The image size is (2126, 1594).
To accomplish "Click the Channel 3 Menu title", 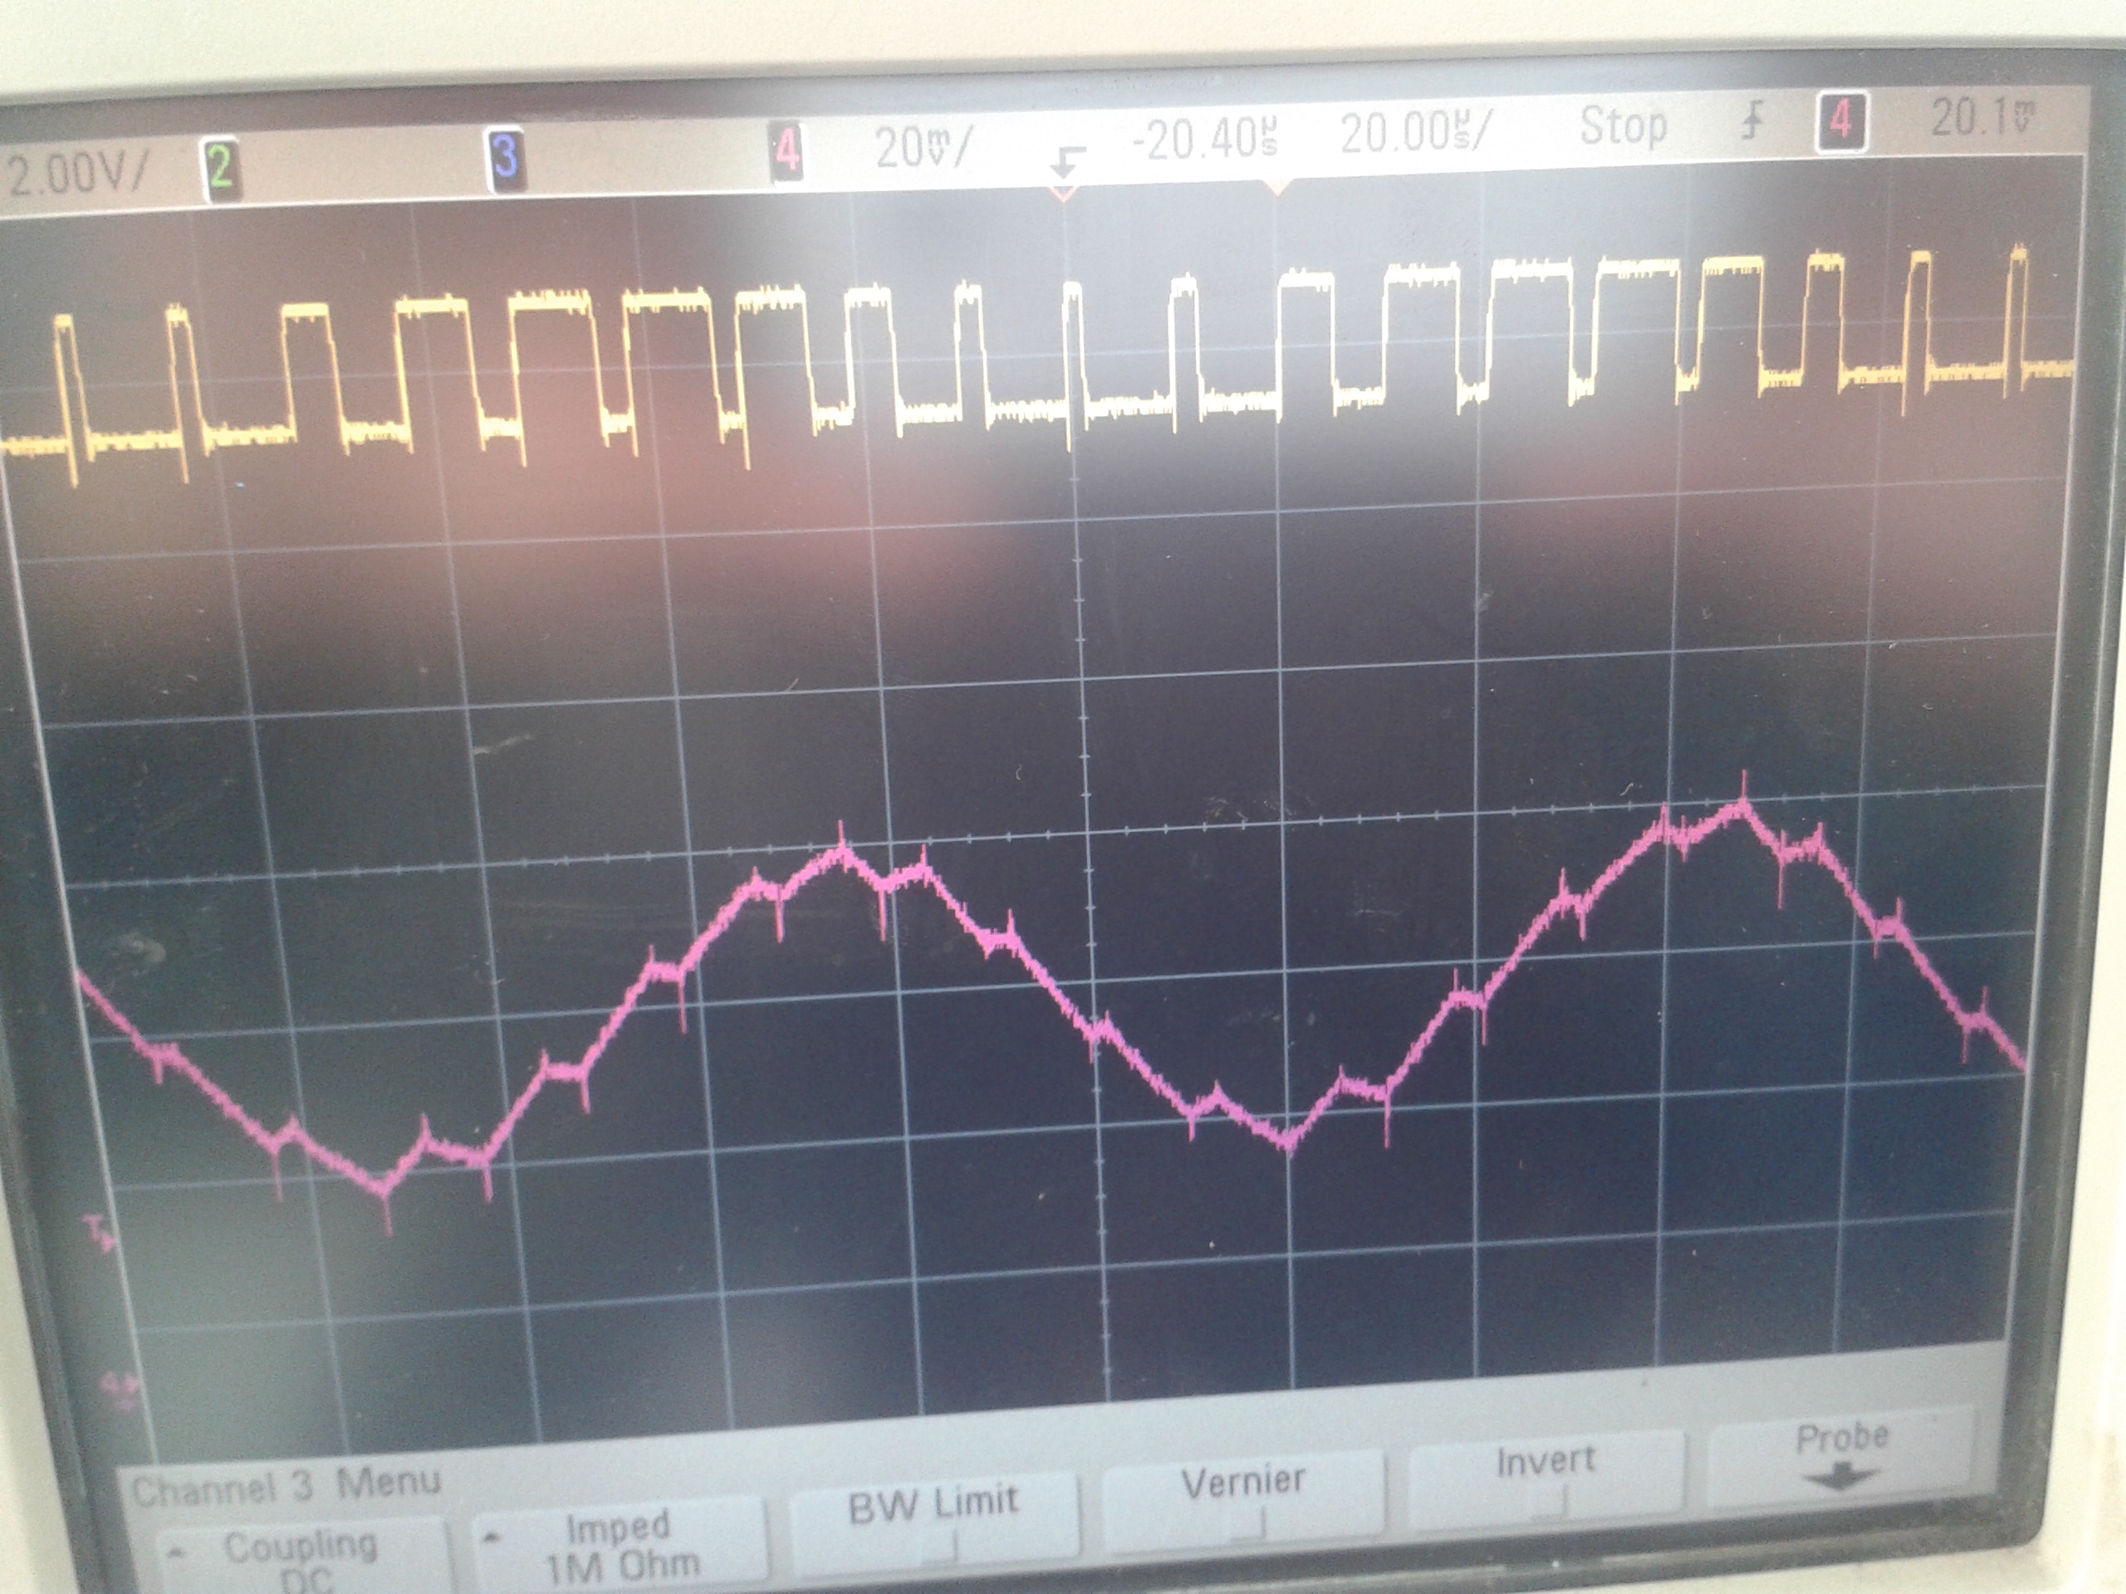I will [287, 1486].
